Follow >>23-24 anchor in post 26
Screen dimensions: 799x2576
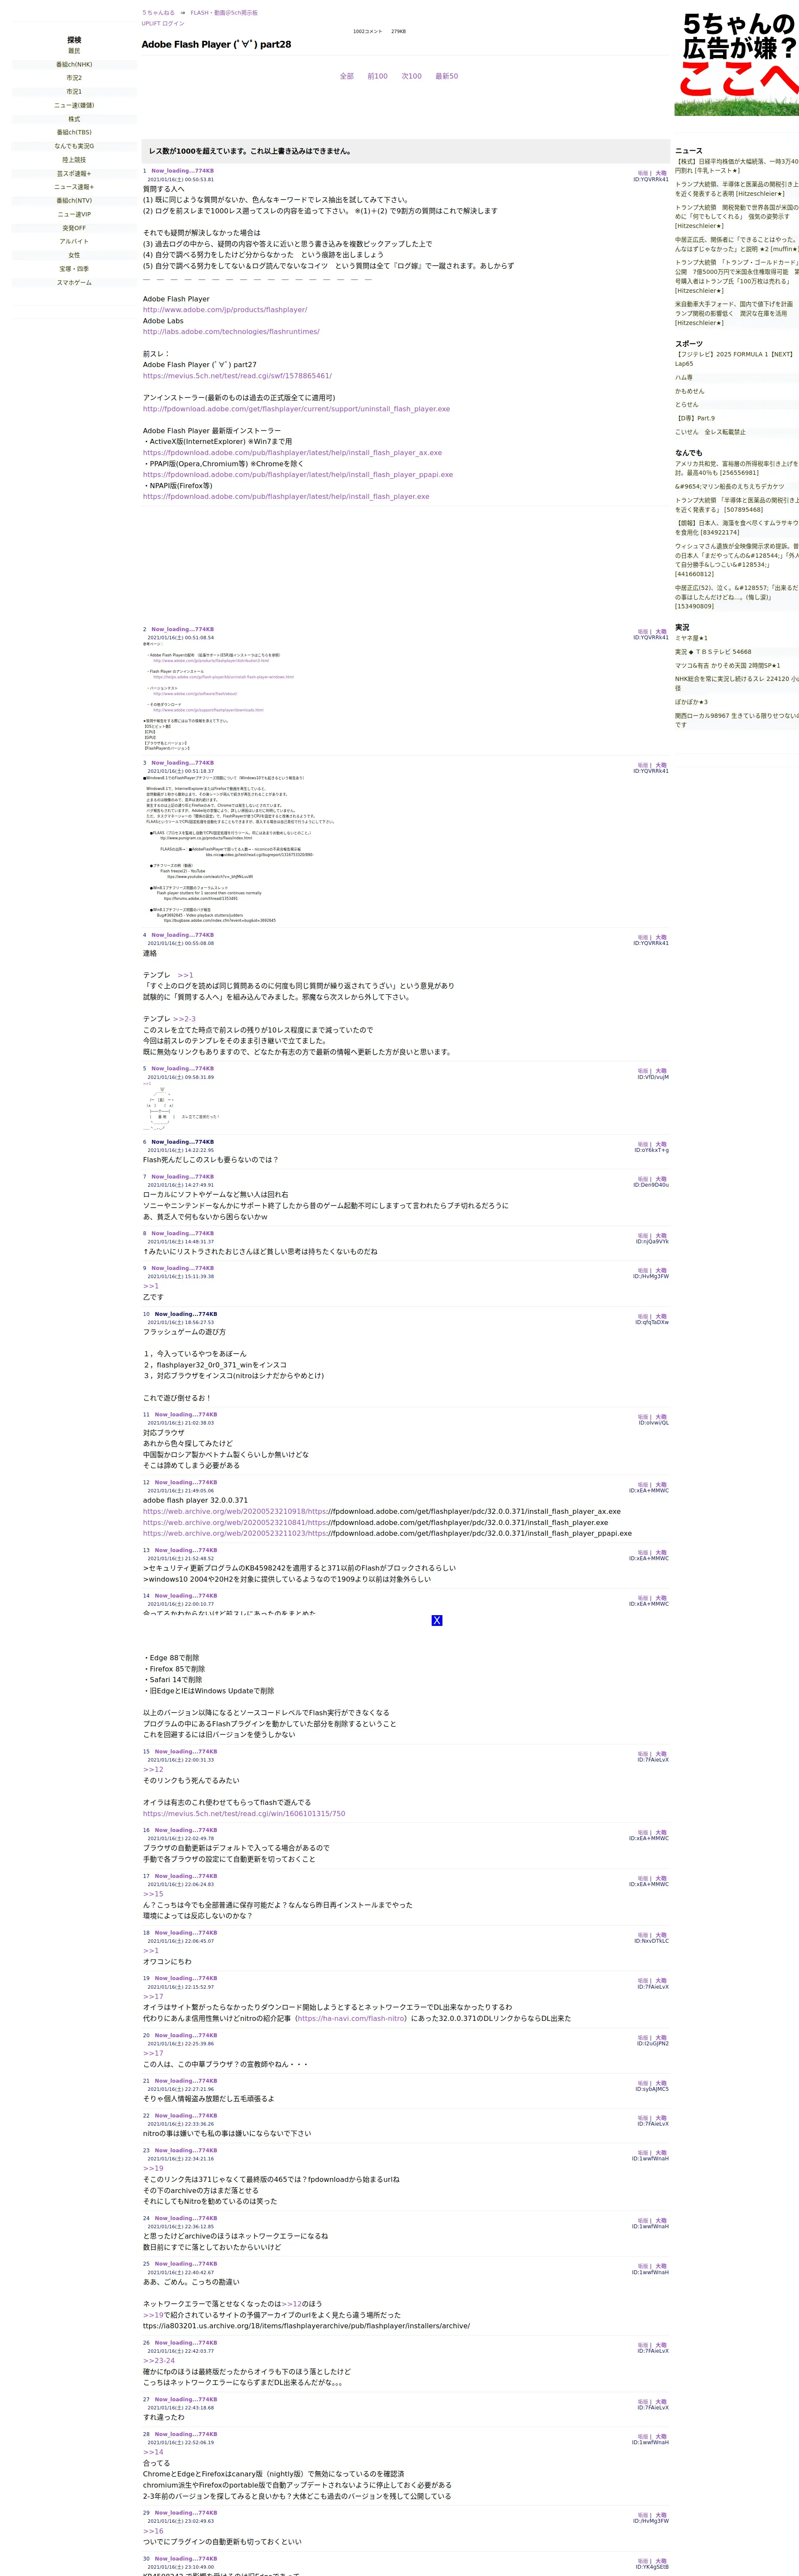click(159, 2361)
